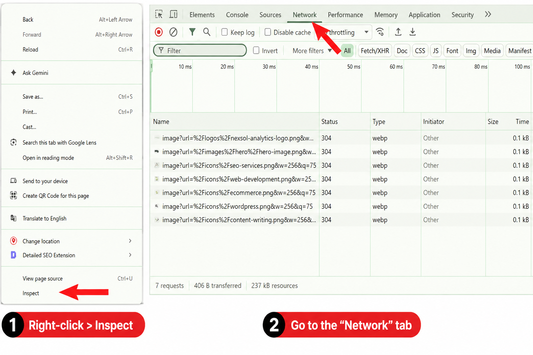Expand more DevTools tabs with double chevron
The height and width of the screenshot is (355, 533).
click(x=488, y=14)
